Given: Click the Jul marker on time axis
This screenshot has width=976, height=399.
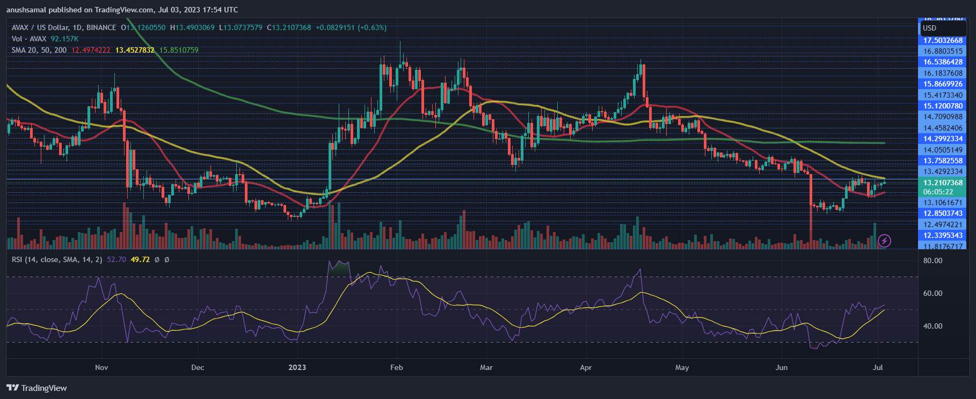Looking at the screenshot, I should pos(878,367).
